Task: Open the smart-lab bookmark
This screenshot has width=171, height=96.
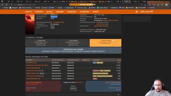Action: tap(36, 8)
